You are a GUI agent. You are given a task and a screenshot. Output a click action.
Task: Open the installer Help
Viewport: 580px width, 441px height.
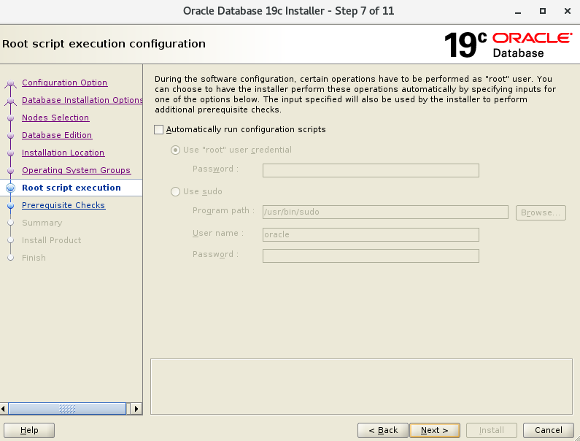click(x=29, y=430)
